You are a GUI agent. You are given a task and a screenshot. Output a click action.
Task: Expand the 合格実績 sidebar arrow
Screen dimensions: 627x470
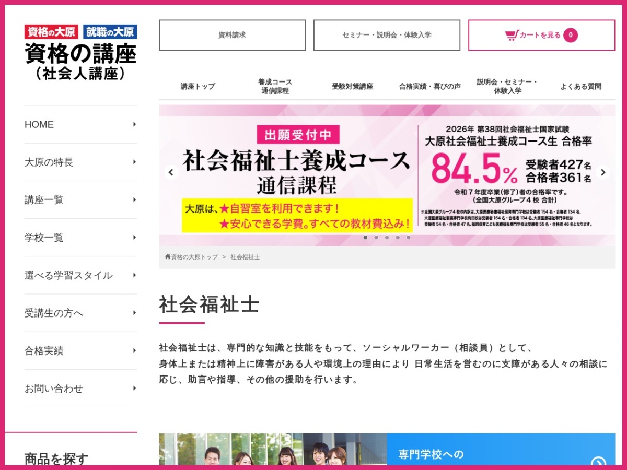(134, 350)
